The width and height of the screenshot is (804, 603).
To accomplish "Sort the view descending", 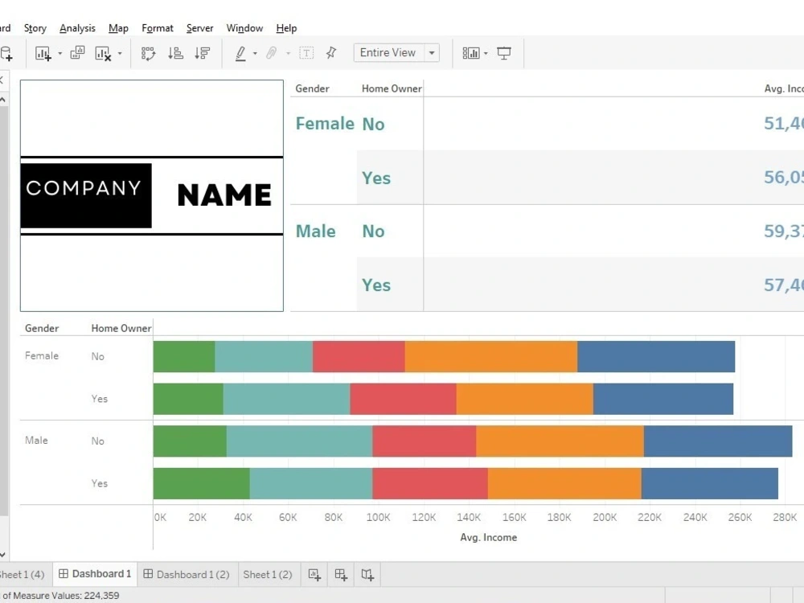I will click(203, 52).
